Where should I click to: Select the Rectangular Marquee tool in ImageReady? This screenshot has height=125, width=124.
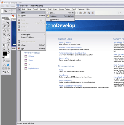(x=4, y=23)
